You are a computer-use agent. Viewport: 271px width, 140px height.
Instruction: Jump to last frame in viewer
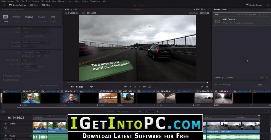(145, 86)
